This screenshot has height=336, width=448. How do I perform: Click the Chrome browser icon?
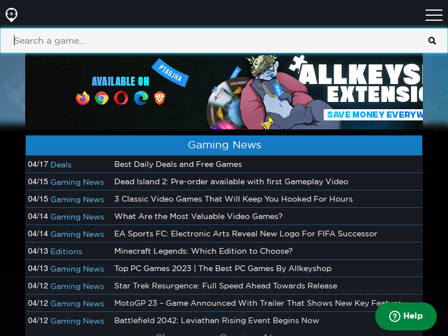tap(102, 98)
